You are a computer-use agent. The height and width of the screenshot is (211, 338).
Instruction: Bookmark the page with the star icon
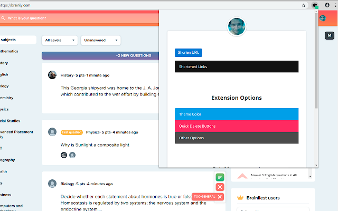tap(304, 5)
